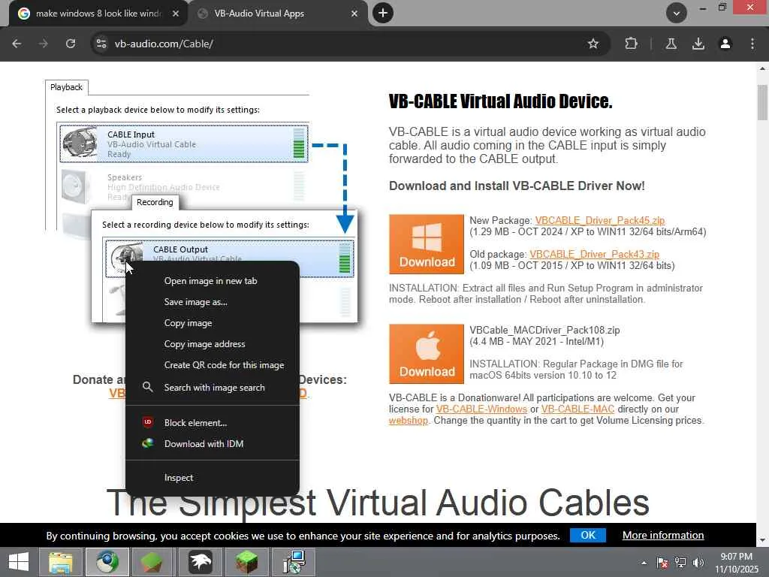Close the VB-Audio Virtual Apps tab
The width and height of the screenshot is (769, 577).
(354, 14)
